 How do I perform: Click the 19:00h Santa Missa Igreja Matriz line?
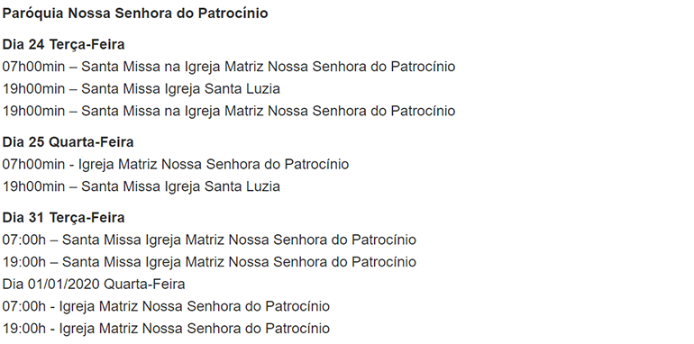(x=209, y=262)
